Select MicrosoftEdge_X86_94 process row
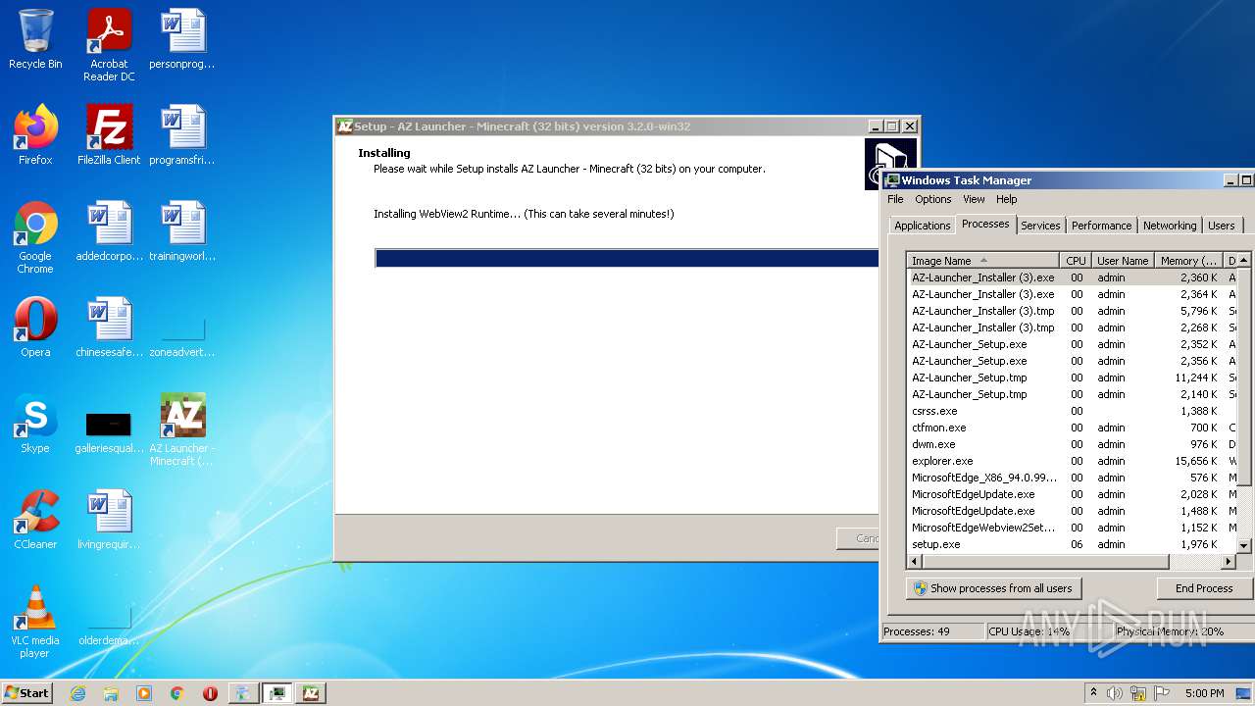 [x=1071, y=478]
